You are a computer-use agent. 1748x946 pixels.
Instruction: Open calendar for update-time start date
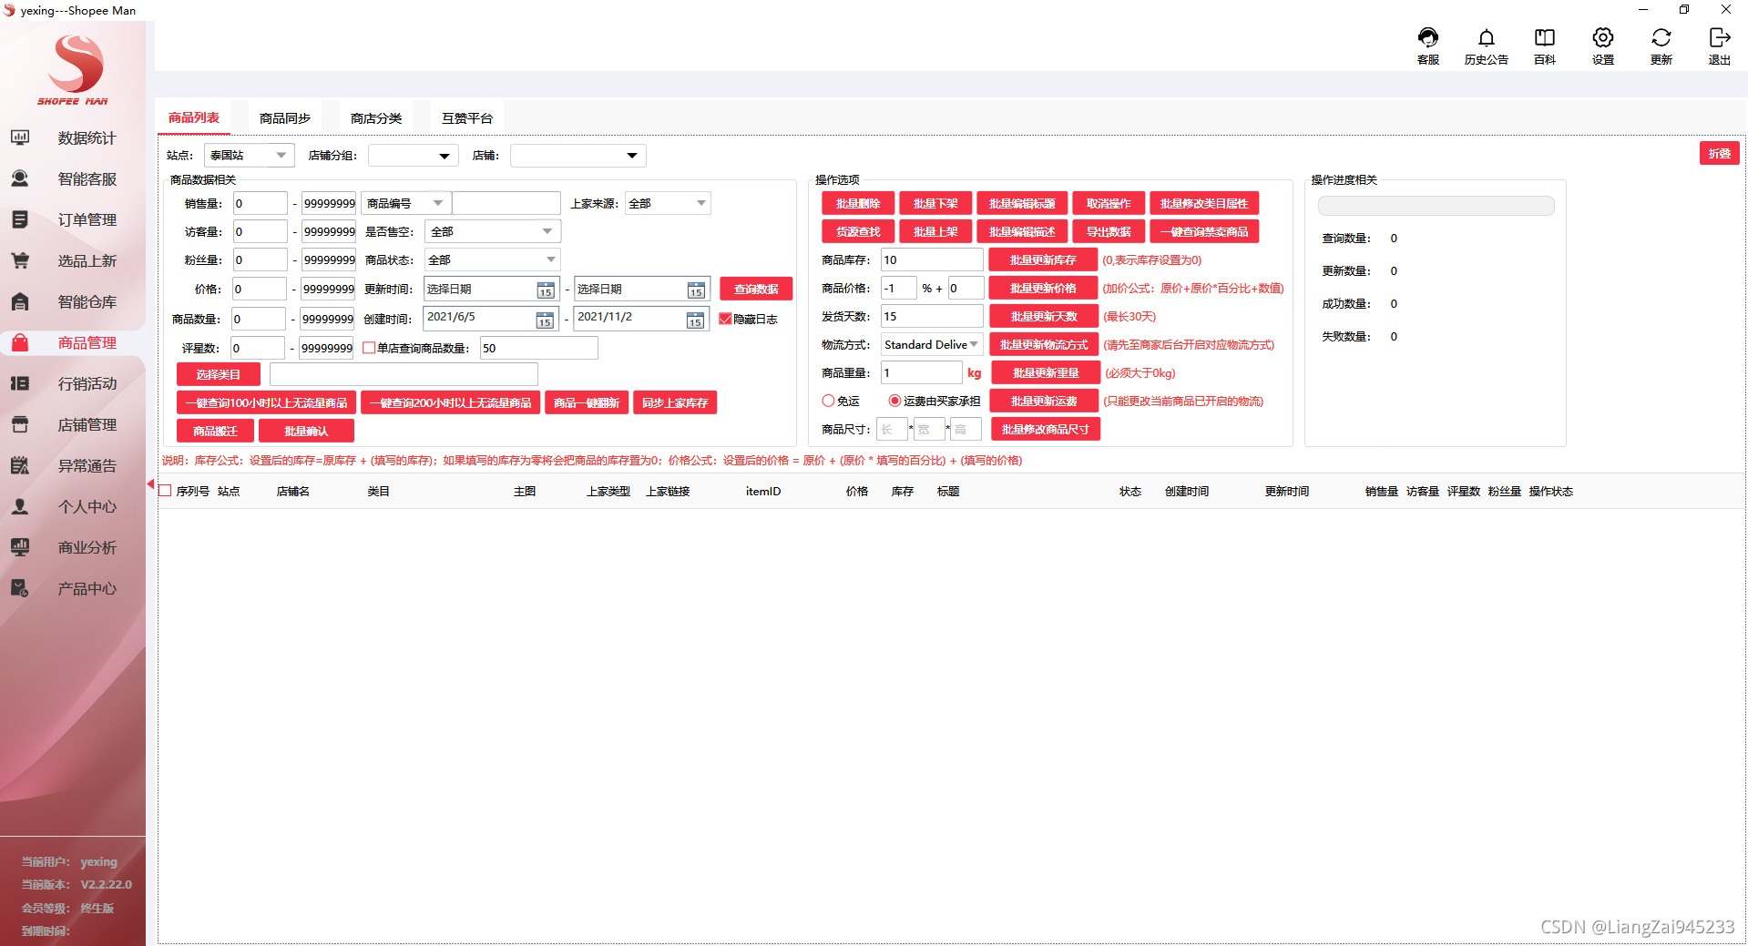[x=545, y=290]
